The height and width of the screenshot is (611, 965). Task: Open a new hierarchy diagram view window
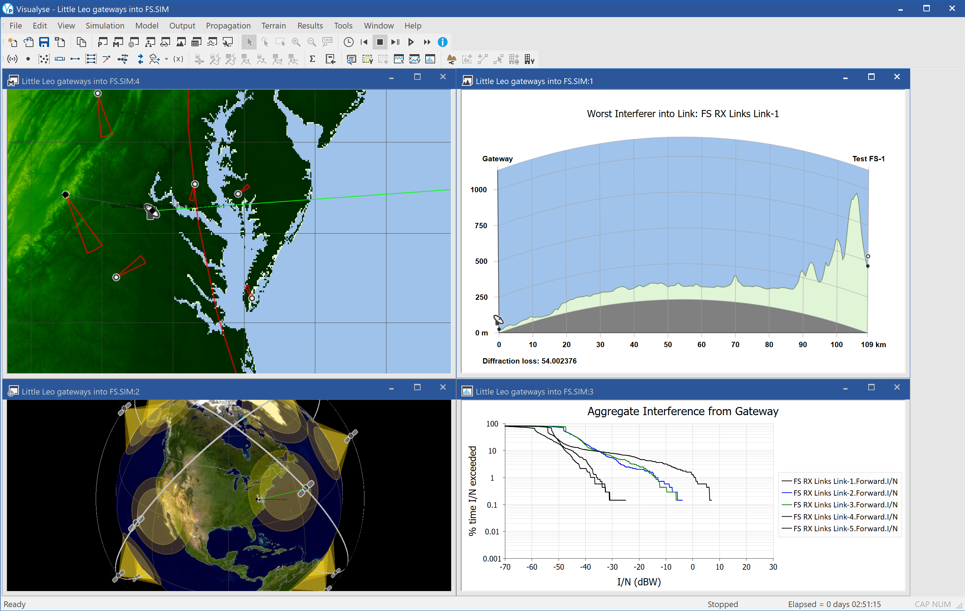click(150, 42)
